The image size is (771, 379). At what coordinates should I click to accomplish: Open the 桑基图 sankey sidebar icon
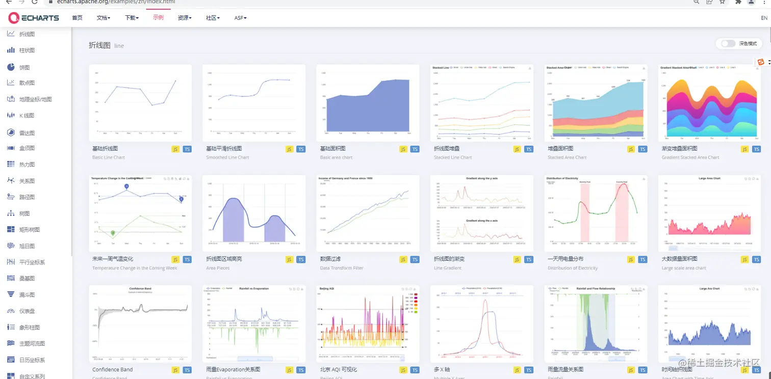(x=10, y=279)
